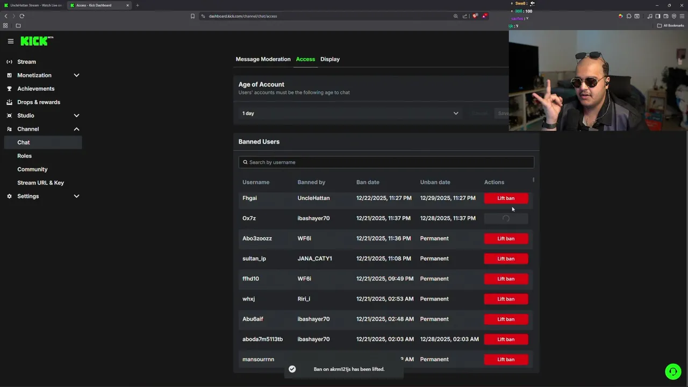View site information icon in address bar
This screenshot has width=688, height=387.
(x=203, y=16)
